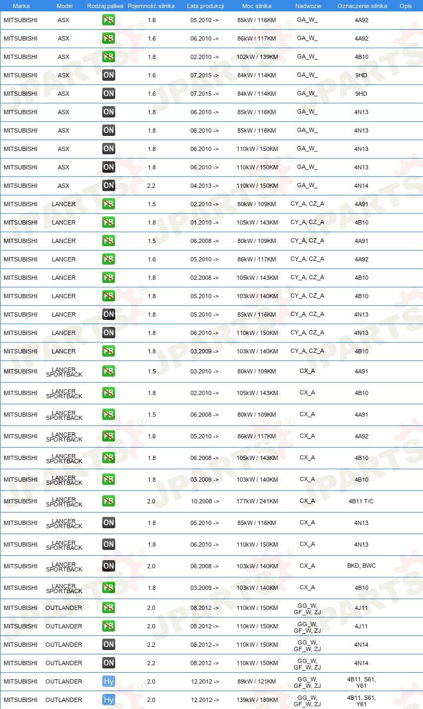The image size is (423, 709).
Task: Click diesel ON icon in LANCER 85kW / 116KM row
Action: click(109, 314)
